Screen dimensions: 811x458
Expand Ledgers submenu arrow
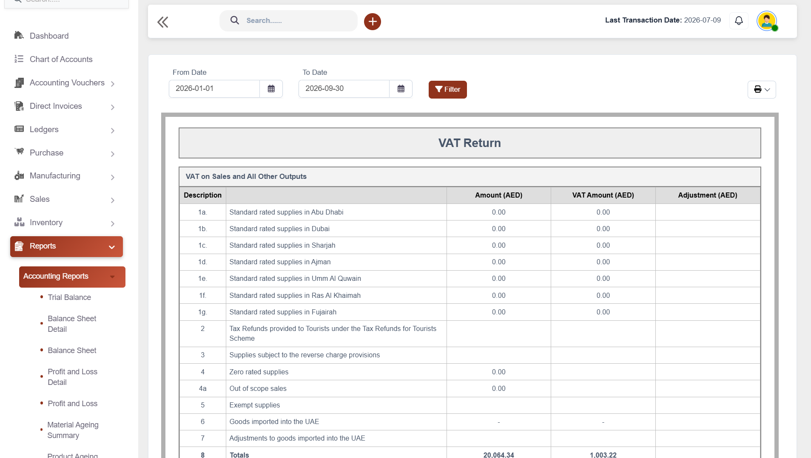(x=112, y=131)
